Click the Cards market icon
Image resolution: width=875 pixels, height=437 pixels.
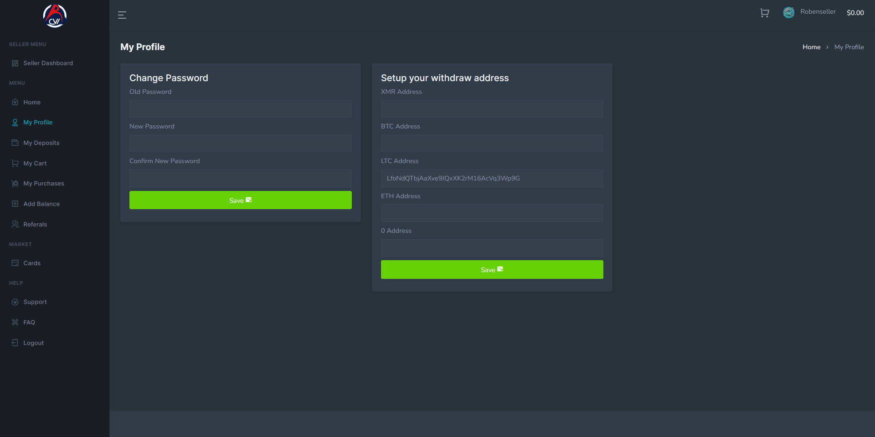tap(15, 263)
